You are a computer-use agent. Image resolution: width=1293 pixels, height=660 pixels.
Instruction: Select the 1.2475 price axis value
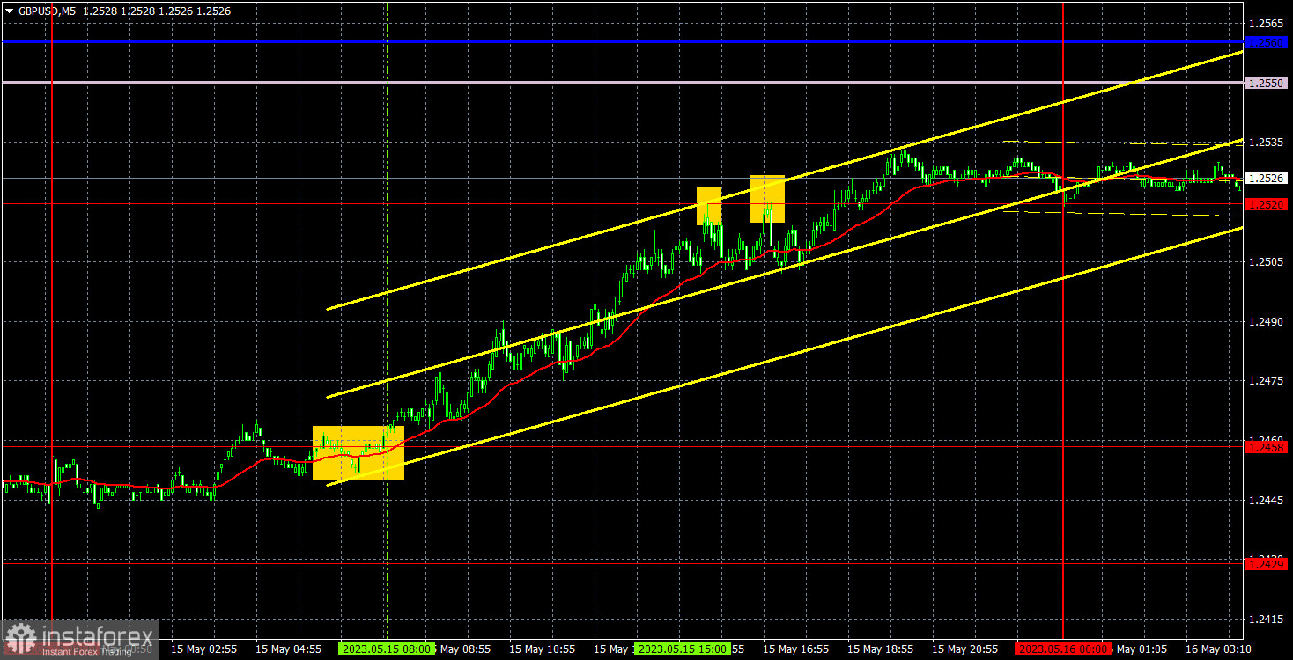(1266, 381)
